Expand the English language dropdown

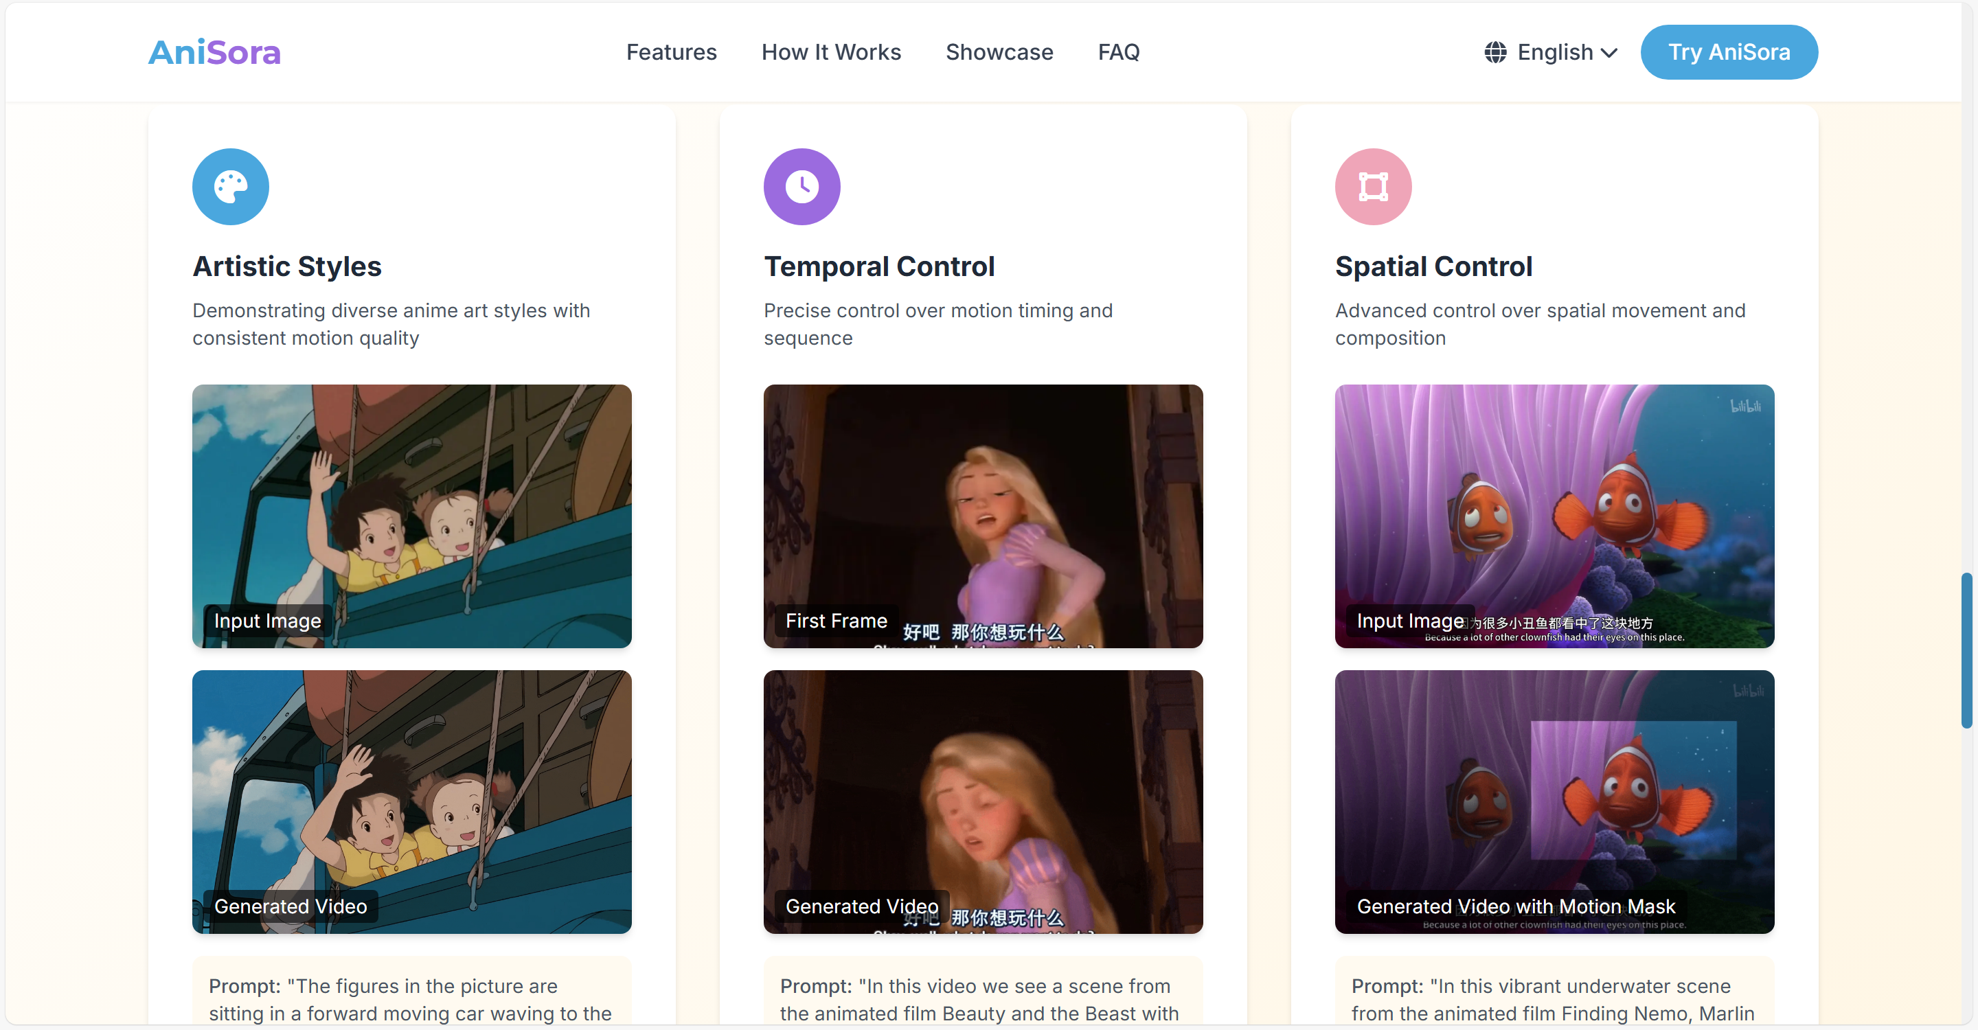1554,52
